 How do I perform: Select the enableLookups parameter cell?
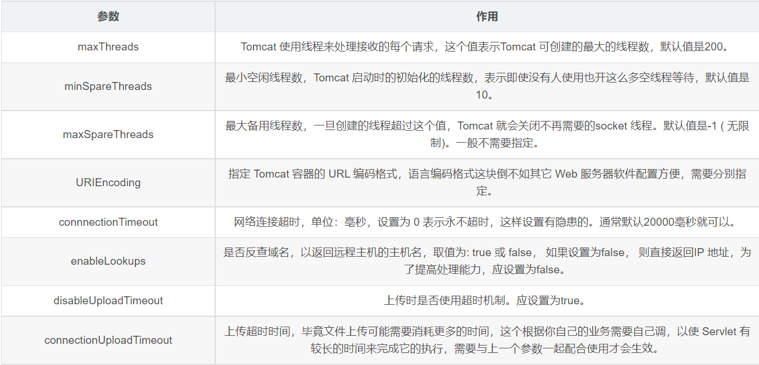[108, 261]
